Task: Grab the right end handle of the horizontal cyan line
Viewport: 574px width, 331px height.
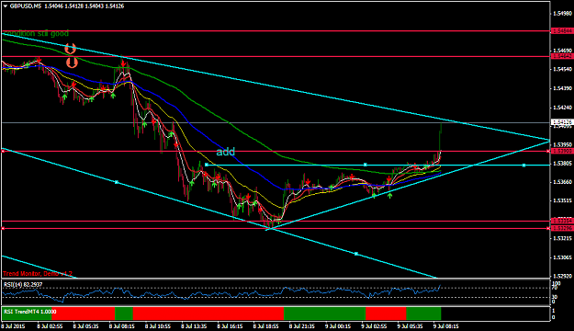Action: [x=523, y=165]
